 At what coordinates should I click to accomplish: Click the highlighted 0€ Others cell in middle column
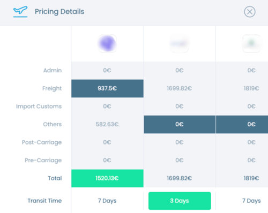point(180,124)
